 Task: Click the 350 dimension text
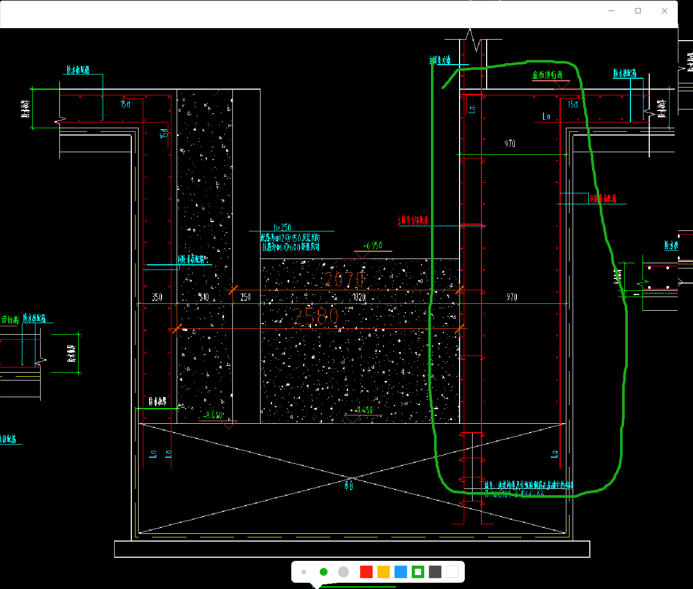pyautogui.click(x=157, y=297)
